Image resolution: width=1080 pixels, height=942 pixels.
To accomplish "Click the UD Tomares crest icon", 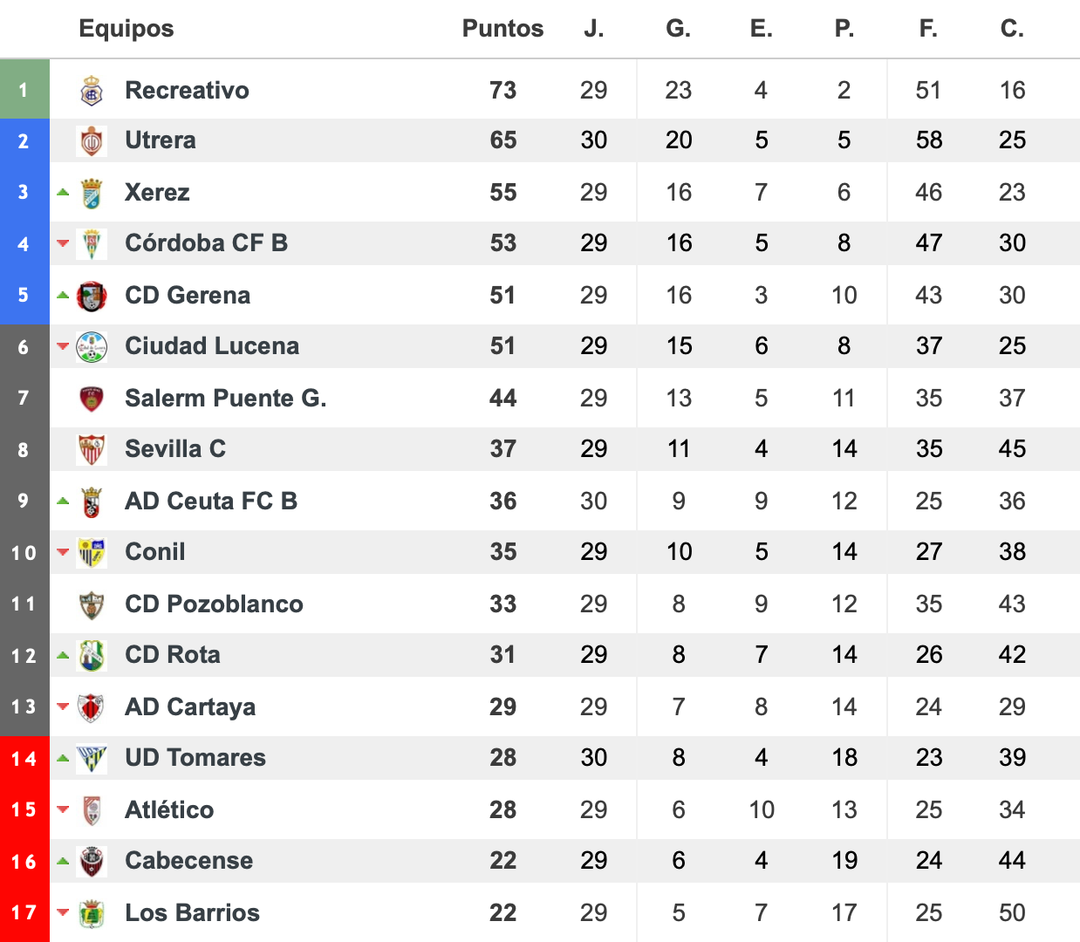I will pyautogui.click(x=92, y=758).
